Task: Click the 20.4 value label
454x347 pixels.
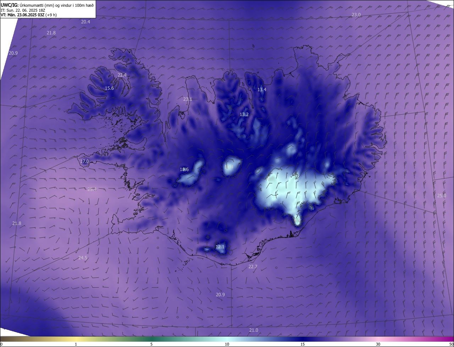Action: [x=85, y=22]
